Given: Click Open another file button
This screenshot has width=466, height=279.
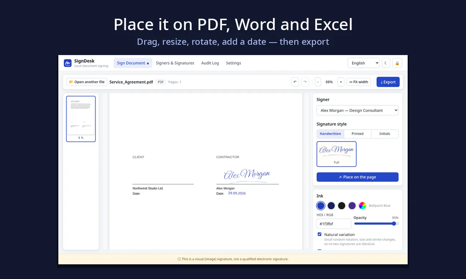Looking at the screenshot, I should point(87,82).
